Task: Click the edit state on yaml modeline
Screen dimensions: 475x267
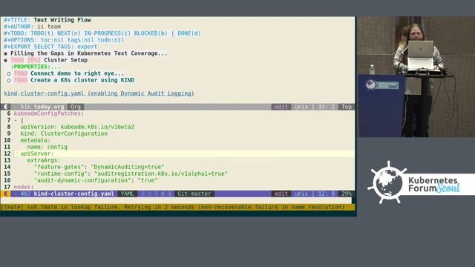Action: click(281, 194)
